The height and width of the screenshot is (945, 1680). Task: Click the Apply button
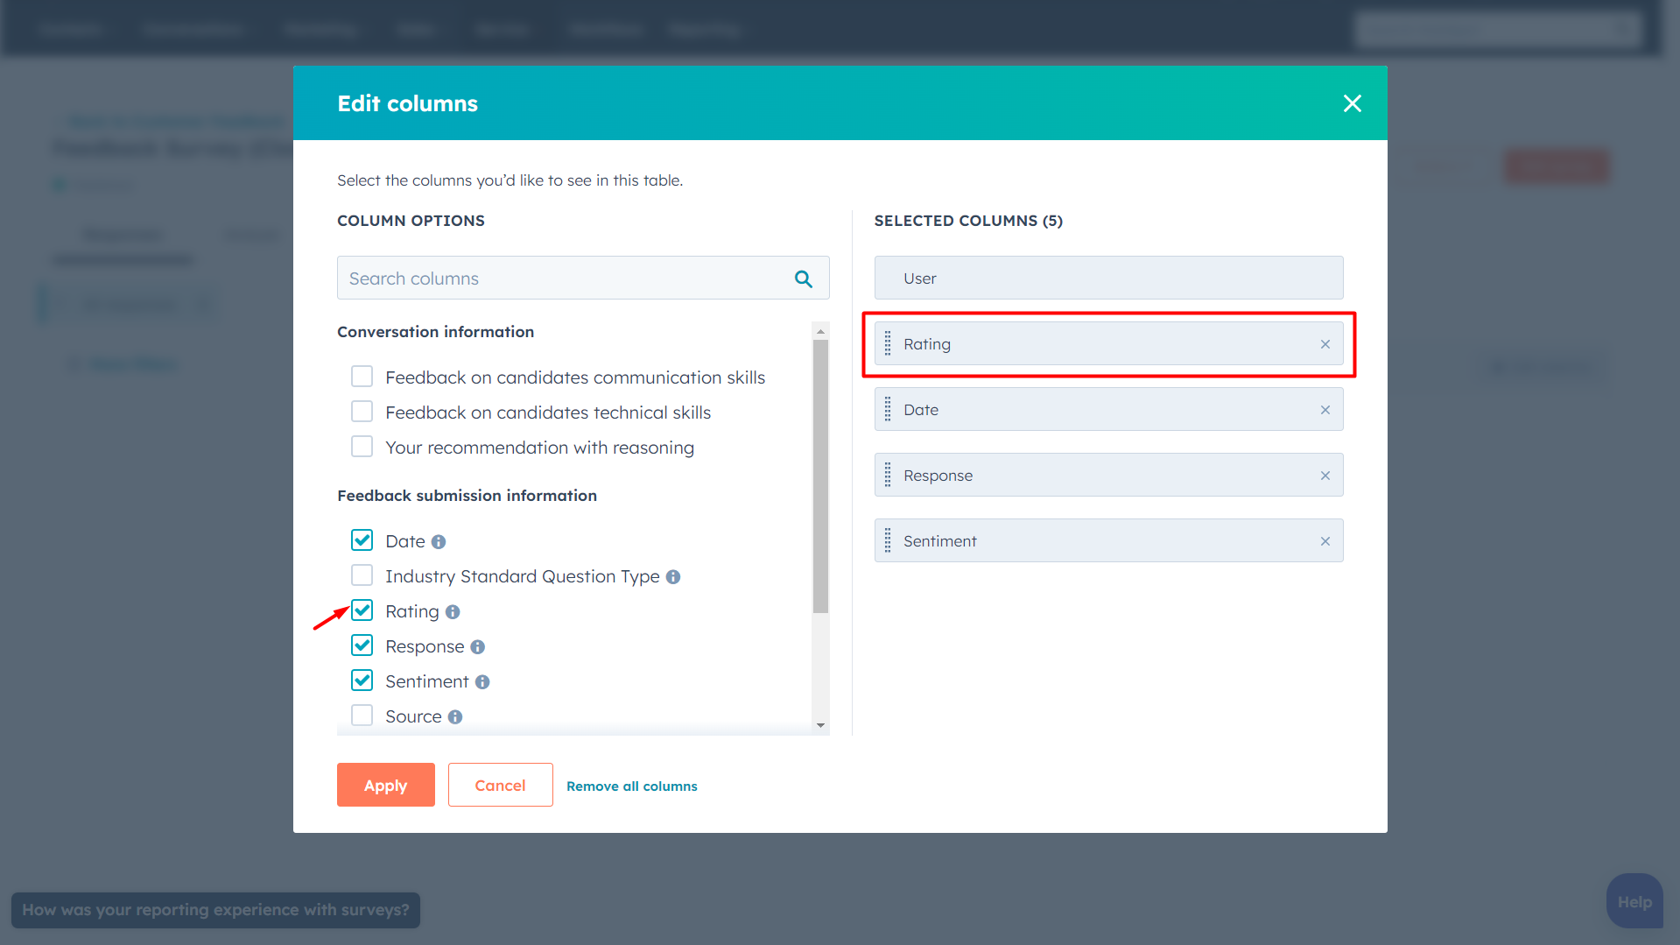click(x=385, y=785)
